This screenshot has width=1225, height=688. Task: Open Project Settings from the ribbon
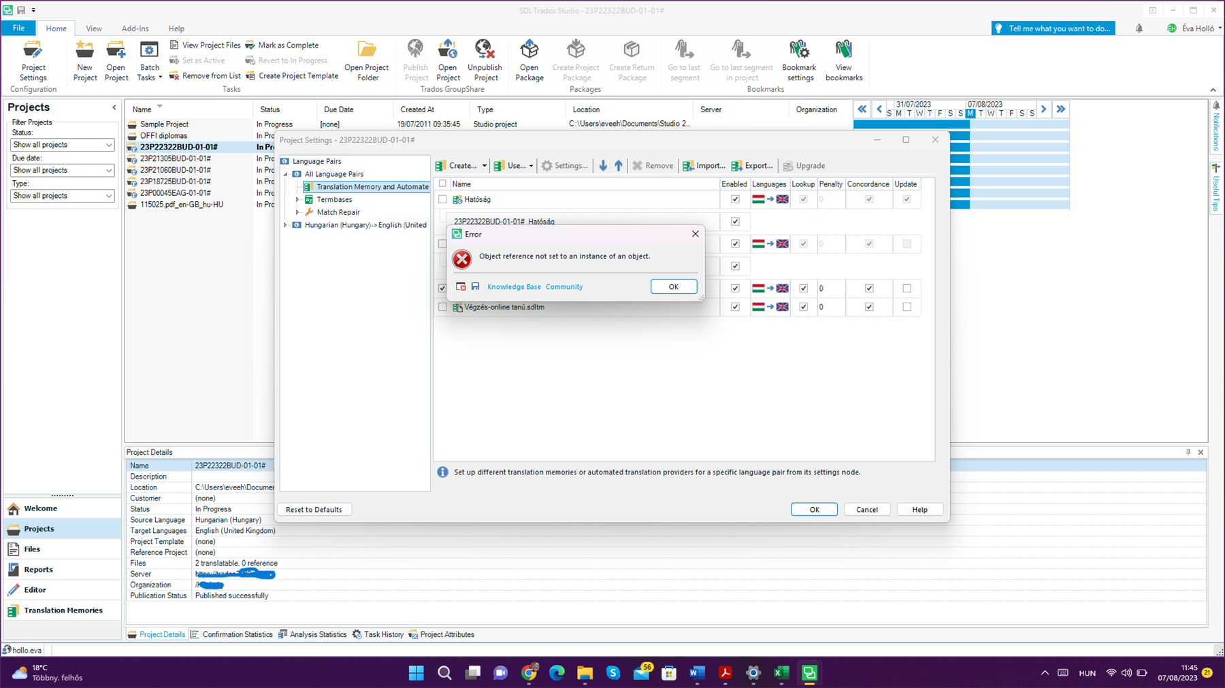(33, 61)
